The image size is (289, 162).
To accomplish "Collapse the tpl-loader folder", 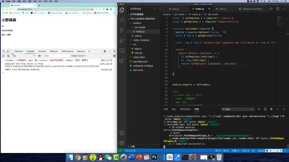I will (140, 27).
